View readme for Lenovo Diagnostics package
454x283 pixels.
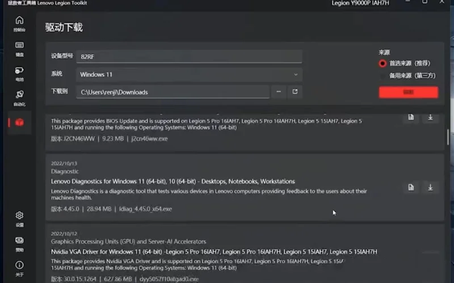tap(411, 187)
